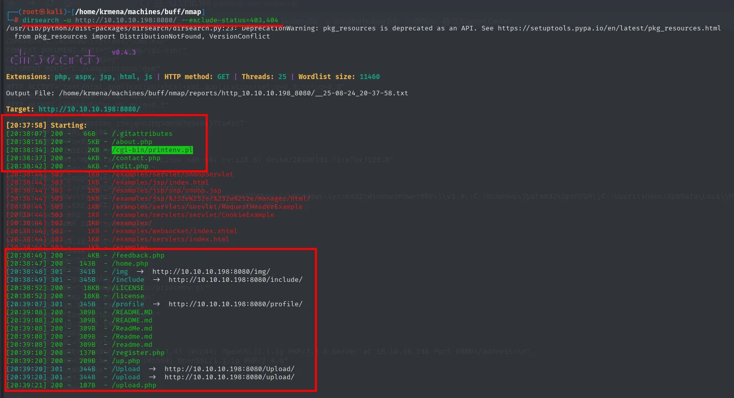Click the [20:37:58] Starting line
The height and width of the screenshot is (398, 734).
[46, 126]
